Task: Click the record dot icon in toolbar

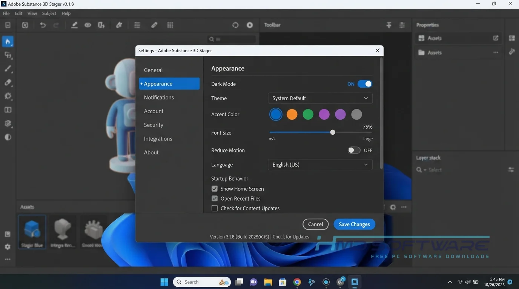Action: (x=250, y=25)
